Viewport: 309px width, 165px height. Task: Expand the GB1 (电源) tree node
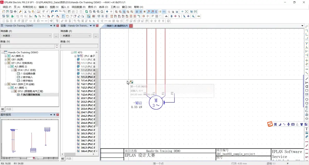coord(6,59)
